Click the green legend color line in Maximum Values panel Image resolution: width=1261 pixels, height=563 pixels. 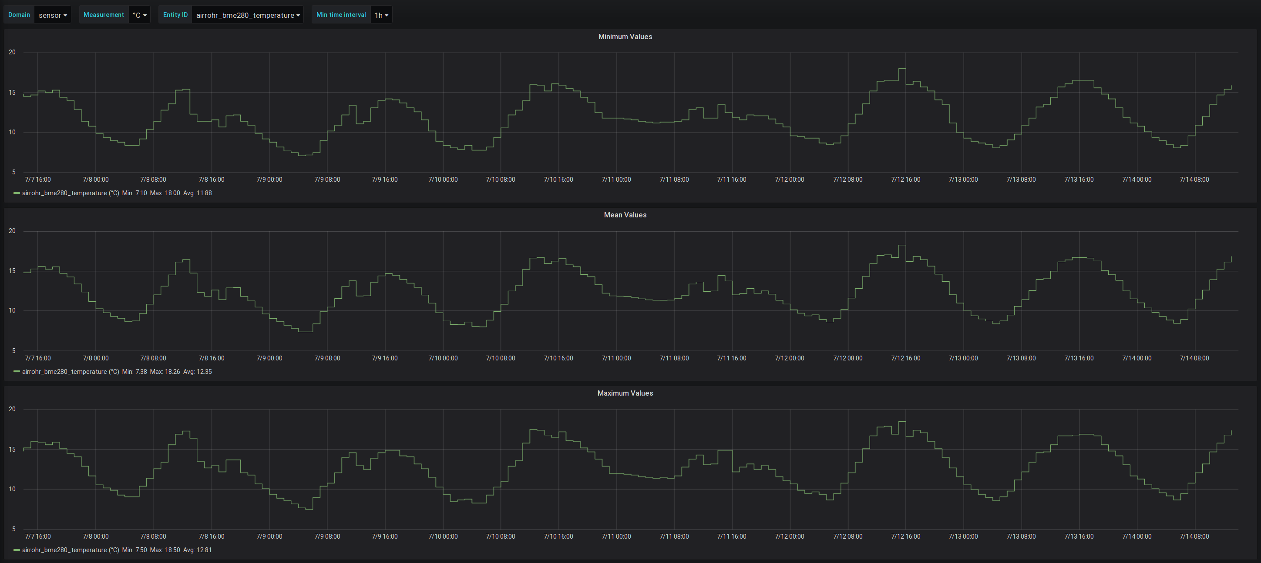click(17, 550)
